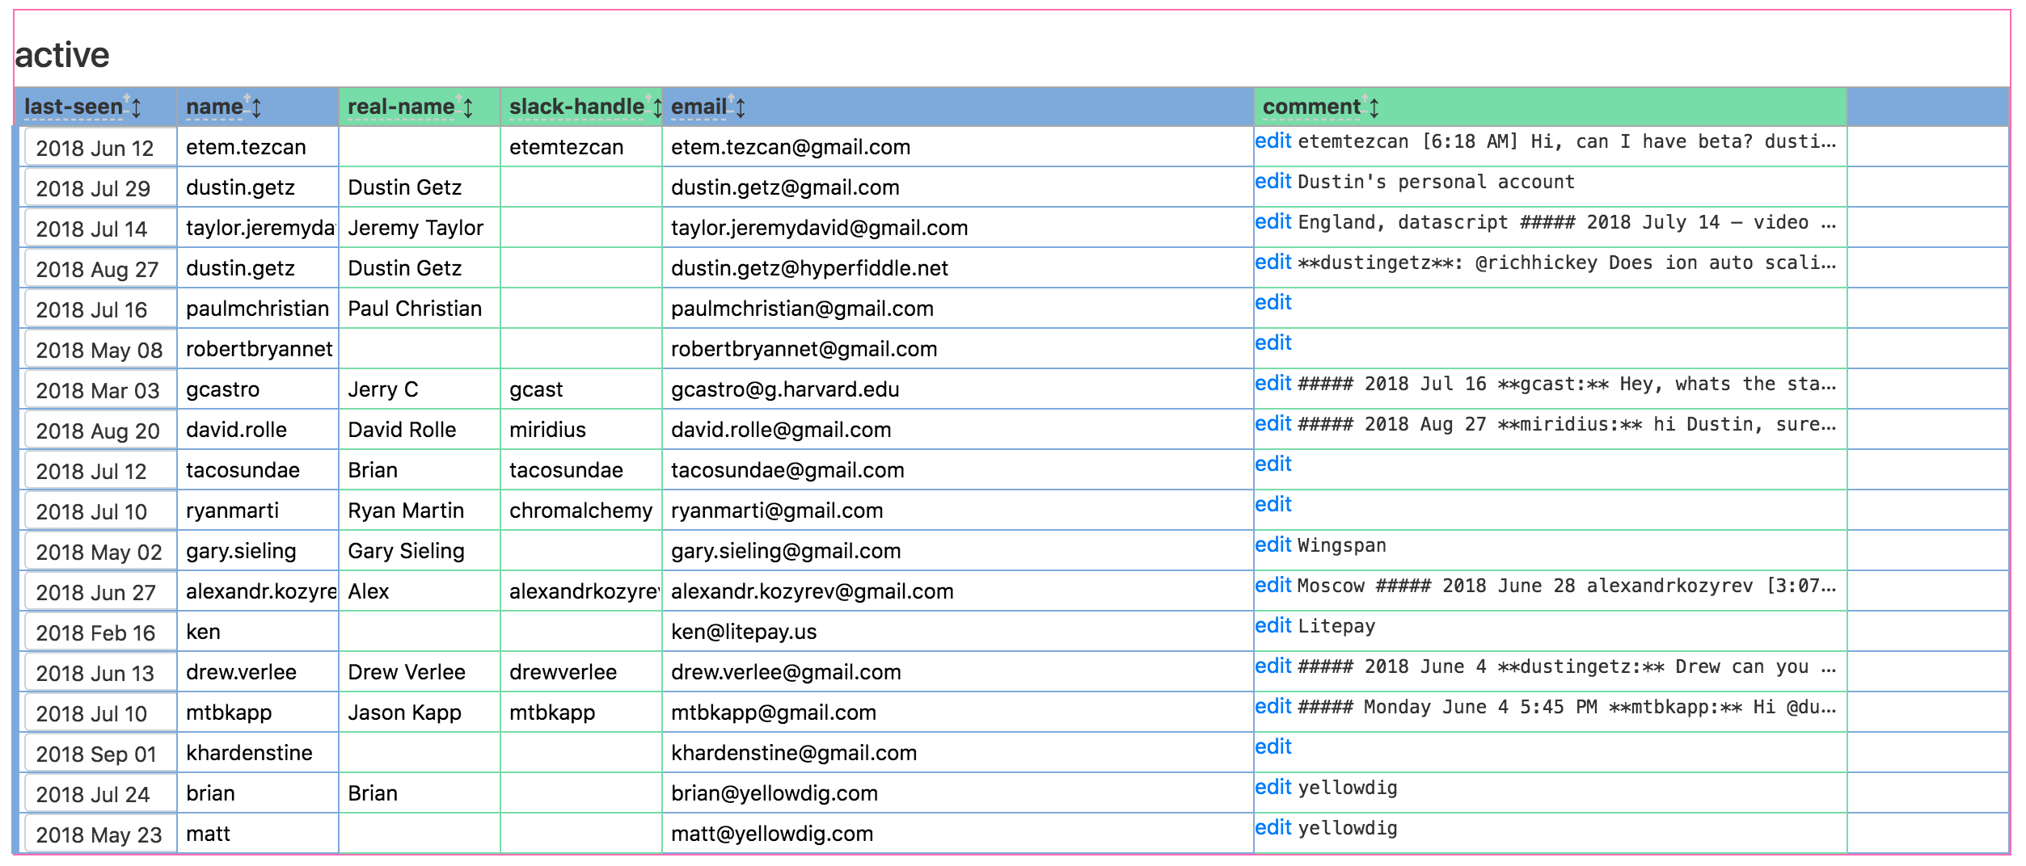Select real-name cell Gary Sieling
Viewport: 2026px width, 866px height.
pyautogui.click(x=420, y=551)
